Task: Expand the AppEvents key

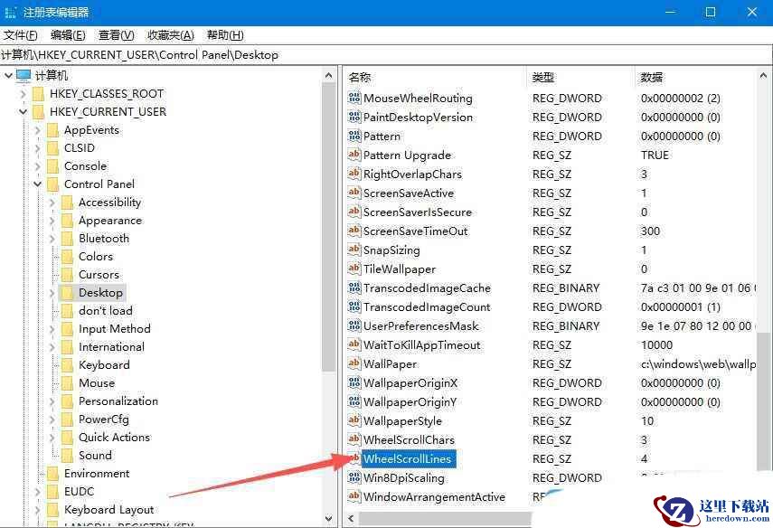Action: tap(37, 130)
